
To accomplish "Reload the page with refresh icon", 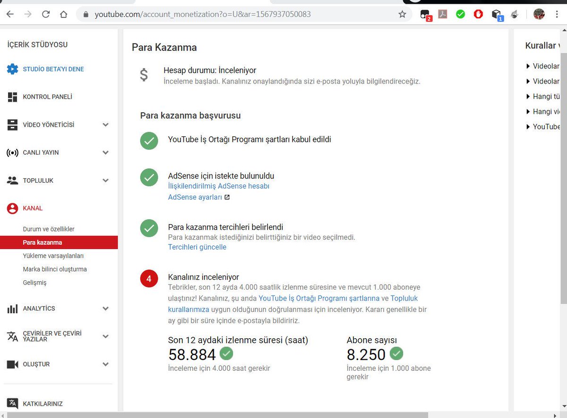I will pos(46,14).
